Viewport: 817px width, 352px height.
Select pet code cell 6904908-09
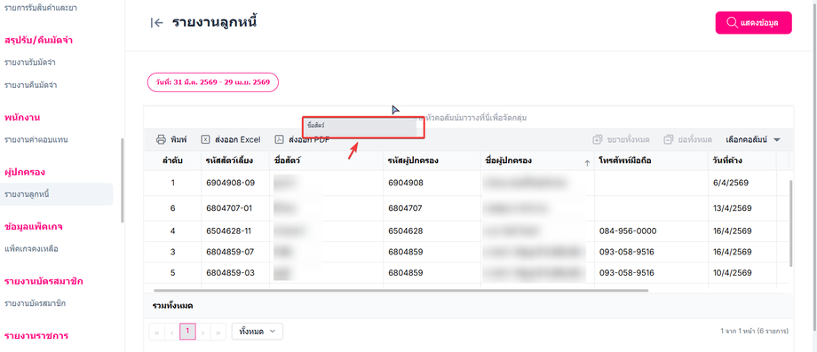(235, 183)
